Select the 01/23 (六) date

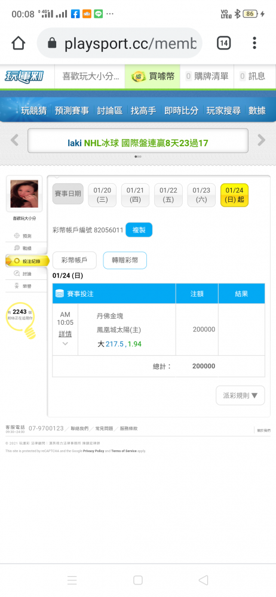[x=201, y=195]
